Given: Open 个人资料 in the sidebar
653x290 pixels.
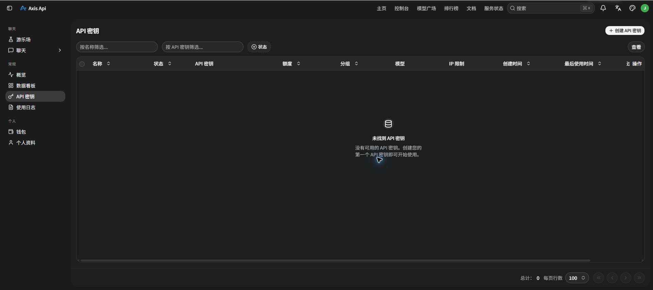Looking at the screenshot, I should [35, 142].
